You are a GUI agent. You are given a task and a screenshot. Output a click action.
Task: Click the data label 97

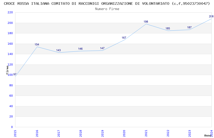click(x=15, y=74)
